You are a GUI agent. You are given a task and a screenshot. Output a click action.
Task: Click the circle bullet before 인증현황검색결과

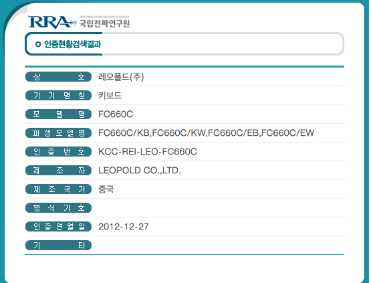(38, 44)
